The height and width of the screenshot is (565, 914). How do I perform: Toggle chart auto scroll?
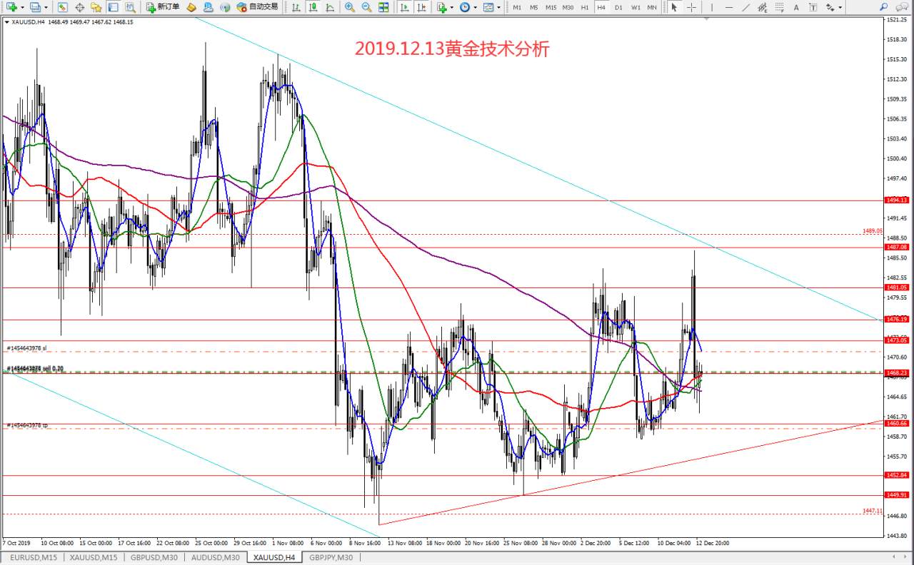tap(404, 7)
